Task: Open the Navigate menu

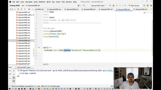Action: 29,2
